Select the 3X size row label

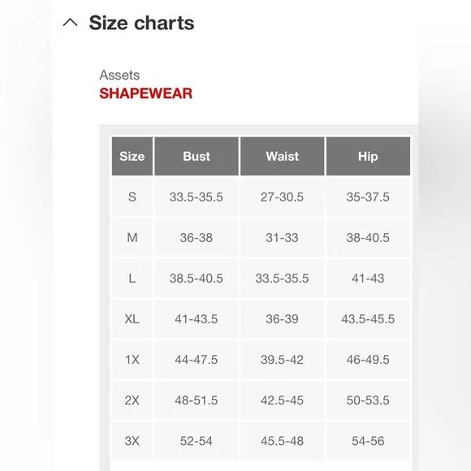(132, 441)
